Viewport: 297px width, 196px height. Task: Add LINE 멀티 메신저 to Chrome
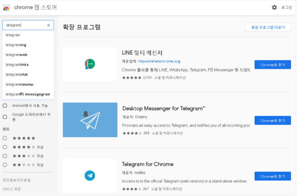pos(273,65)
